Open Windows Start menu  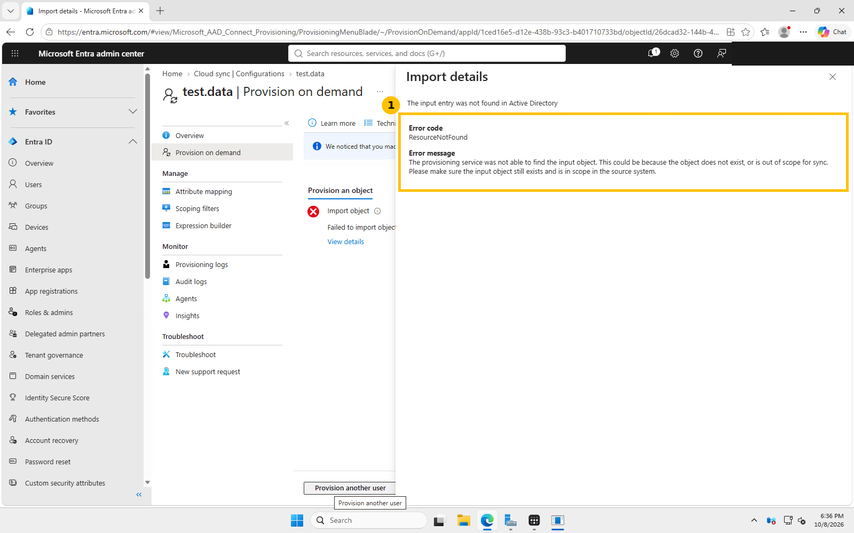(x=297, y=520)
